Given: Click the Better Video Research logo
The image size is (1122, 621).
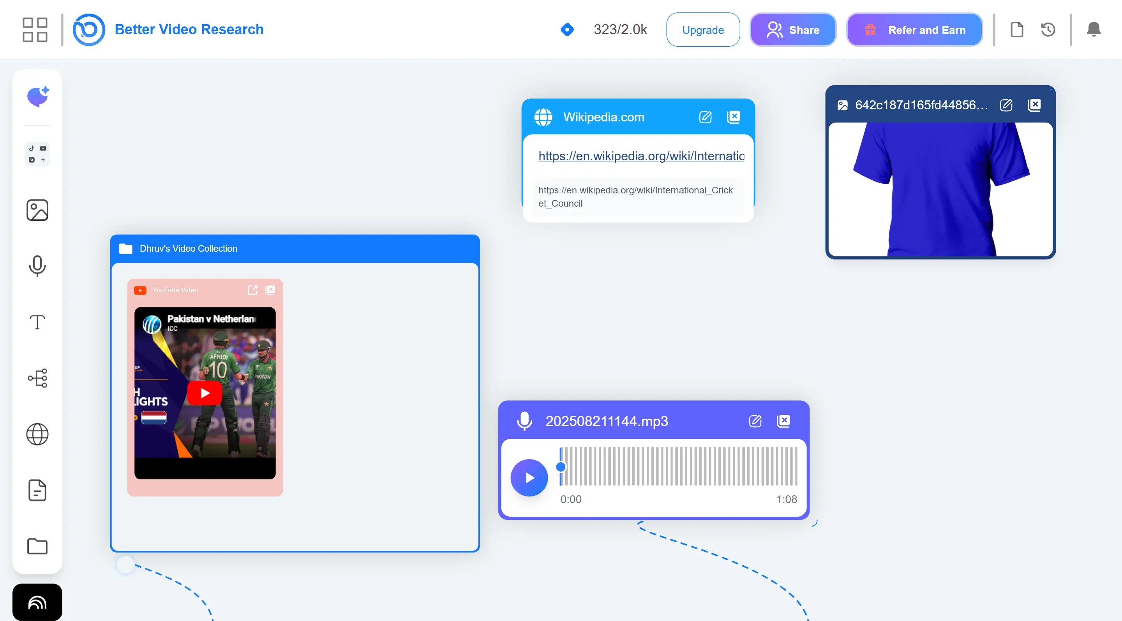Looking at the screenshot, I should point(88,30).
